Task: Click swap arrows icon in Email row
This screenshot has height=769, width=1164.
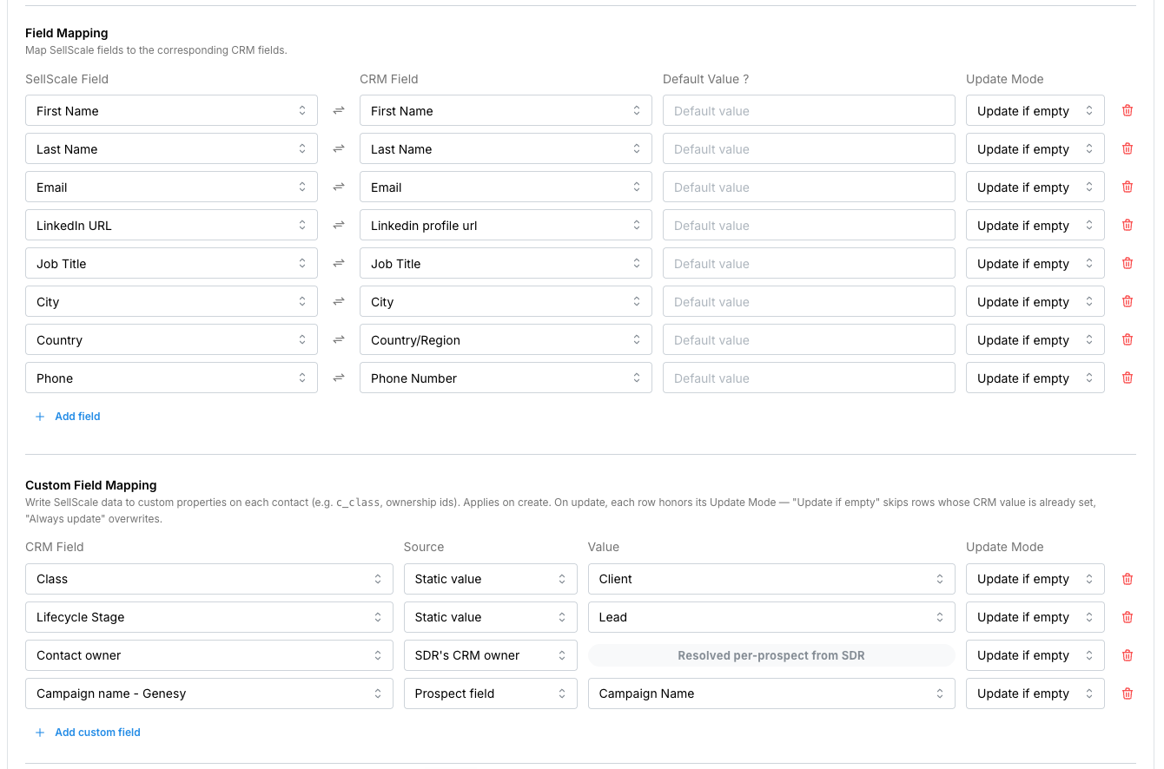Action: (x=339, y=187)
